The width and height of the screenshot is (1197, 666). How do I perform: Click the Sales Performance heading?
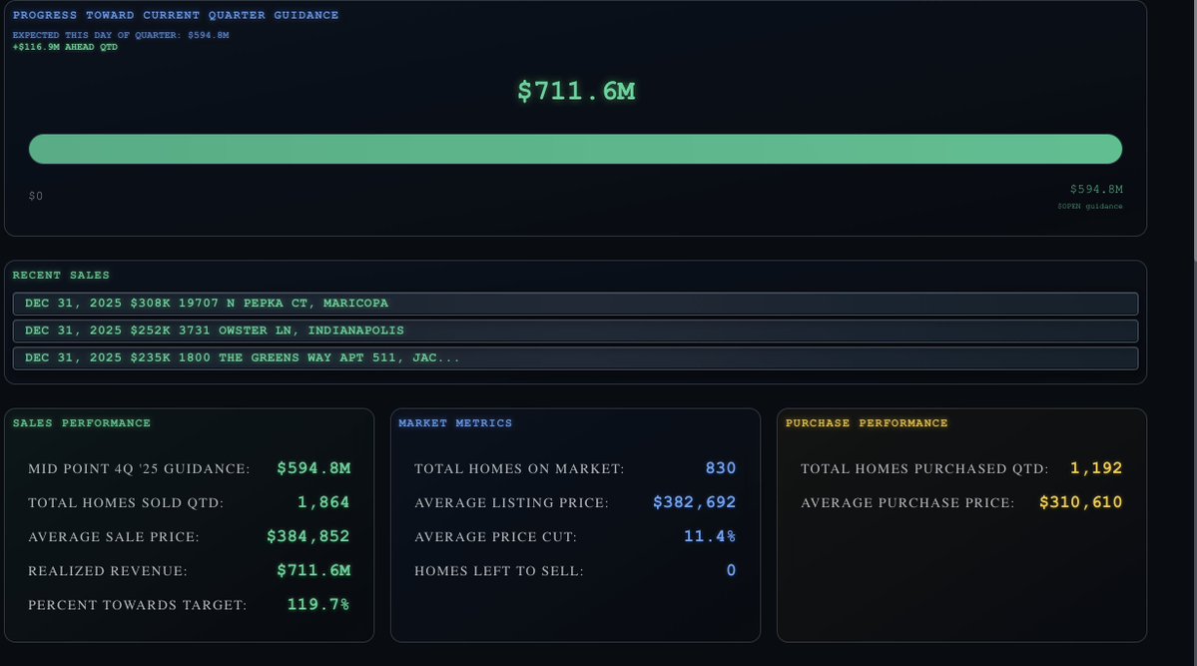[82, 423]
